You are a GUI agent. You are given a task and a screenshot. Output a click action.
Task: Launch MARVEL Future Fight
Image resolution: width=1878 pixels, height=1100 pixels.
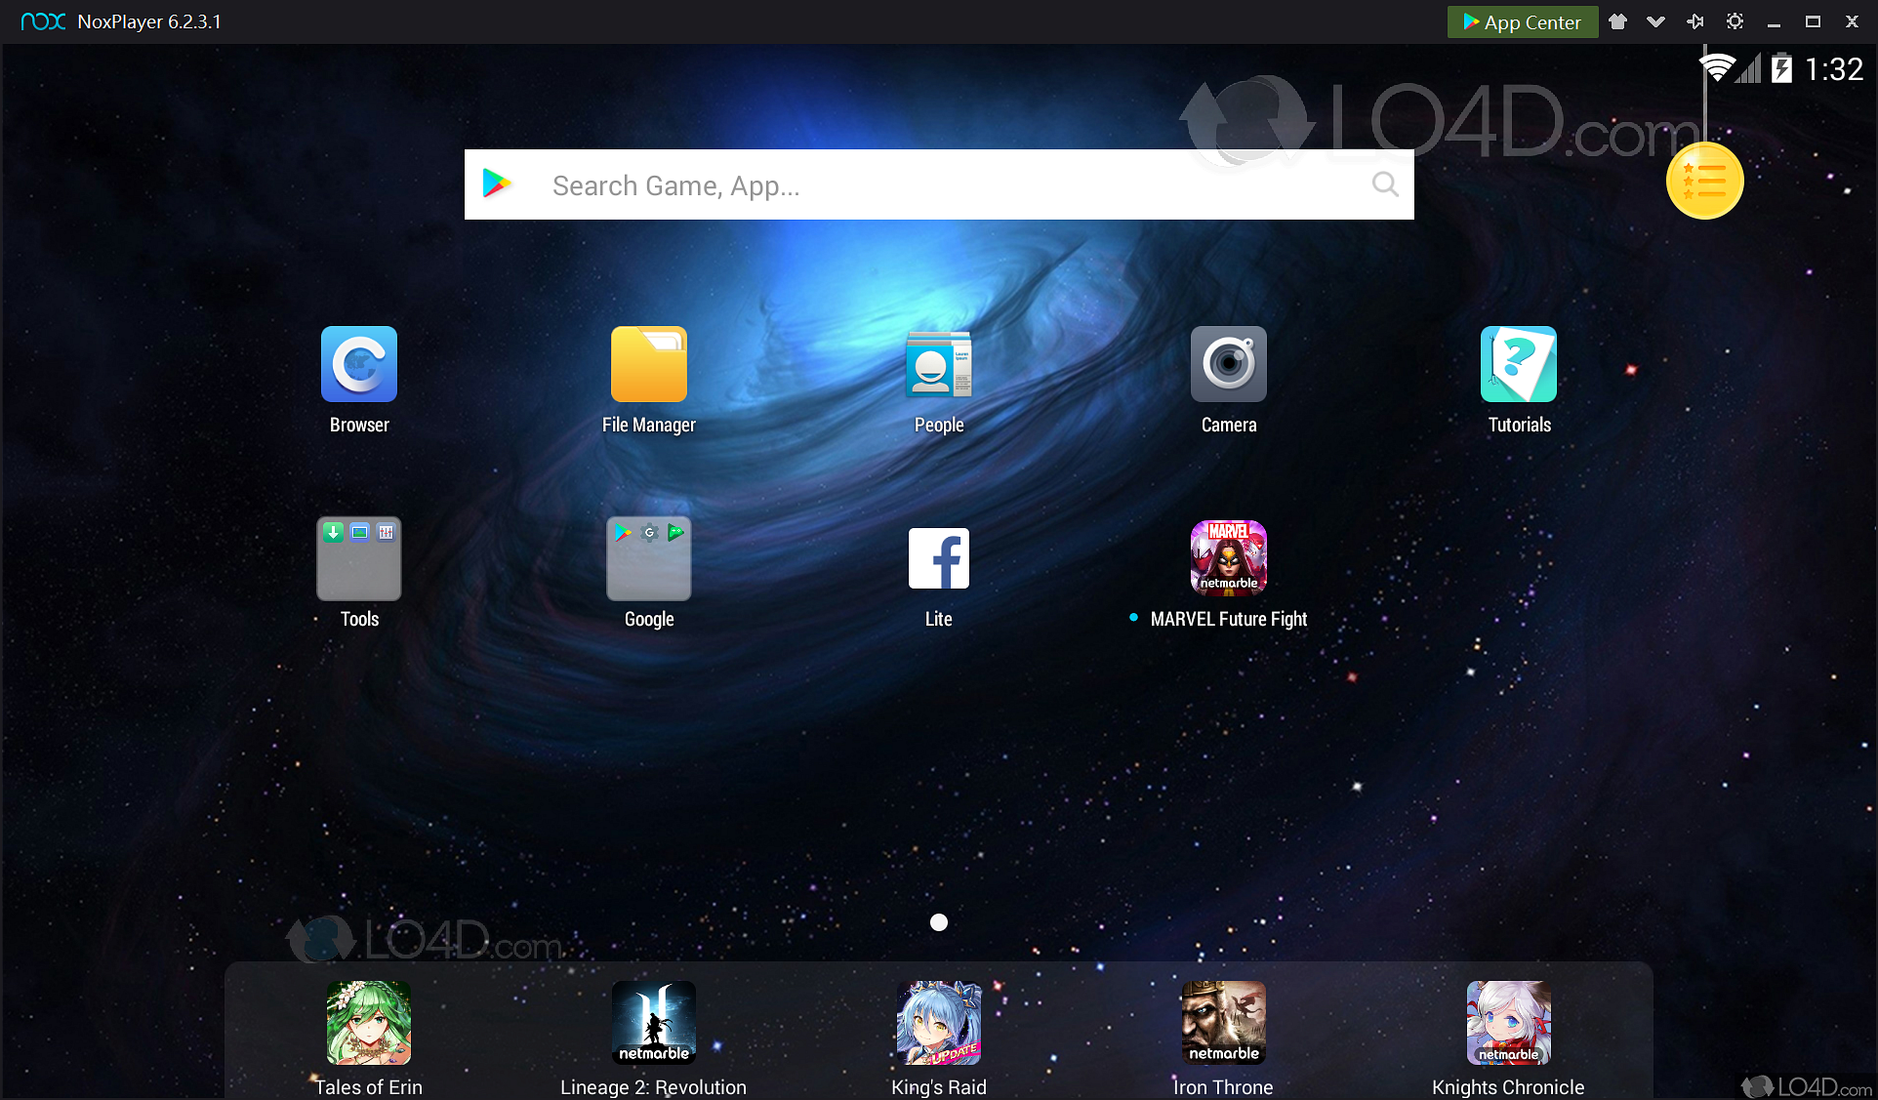point(1228,558)
